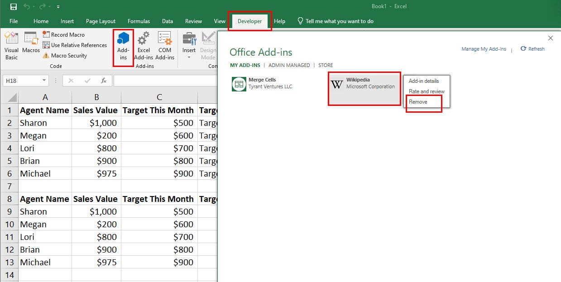Click the Name Box showing H18
561x282 pixels.
(x=22, y=81)
